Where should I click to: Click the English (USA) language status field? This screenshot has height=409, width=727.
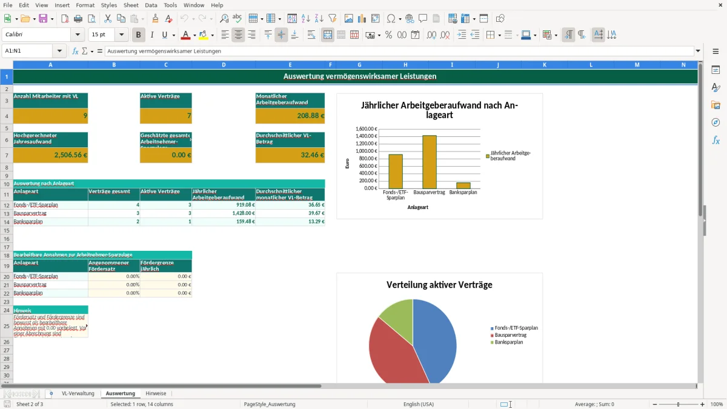[x=419, y=404]
